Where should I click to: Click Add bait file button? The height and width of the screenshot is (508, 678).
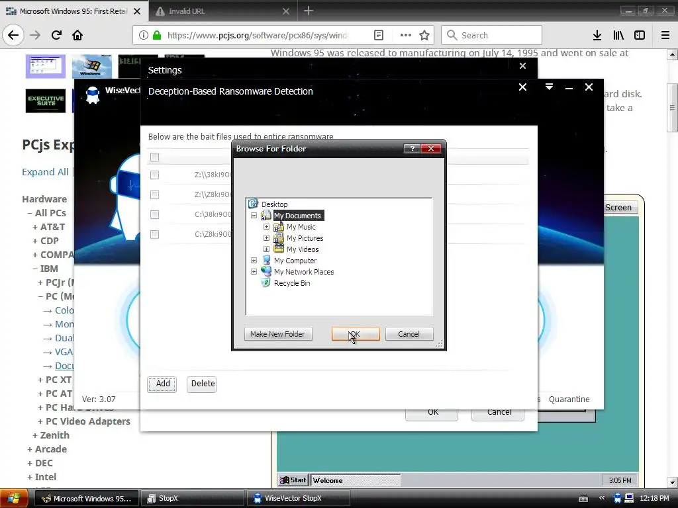163,384
